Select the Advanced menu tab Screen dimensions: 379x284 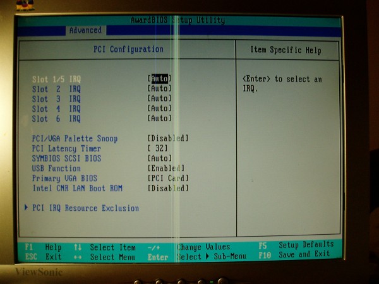85,30
